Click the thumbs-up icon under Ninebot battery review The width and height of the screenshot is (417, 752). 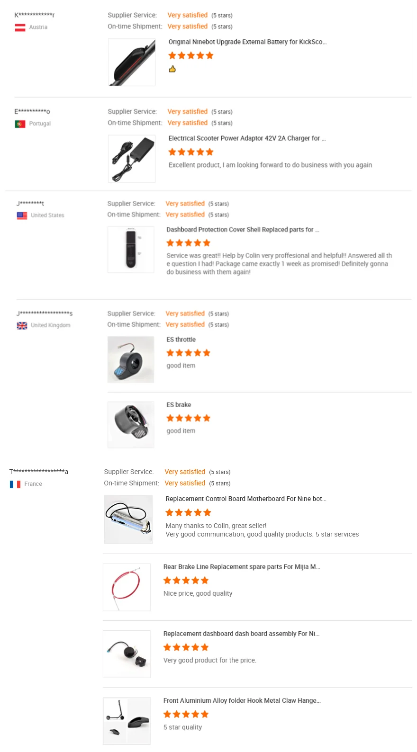tap(172, 69)
